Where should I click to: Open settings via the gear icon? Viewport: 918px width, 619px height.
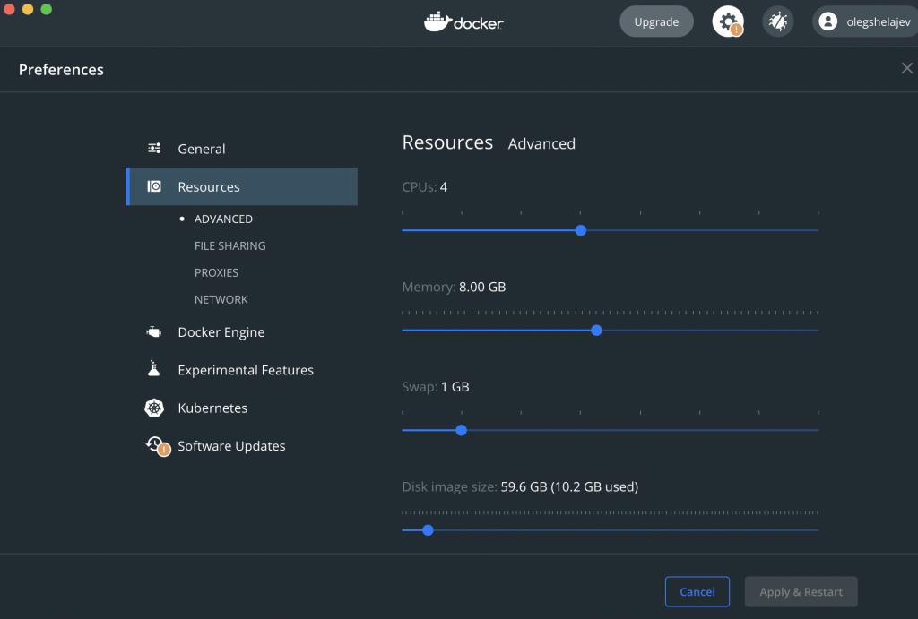tap(728, 21)
